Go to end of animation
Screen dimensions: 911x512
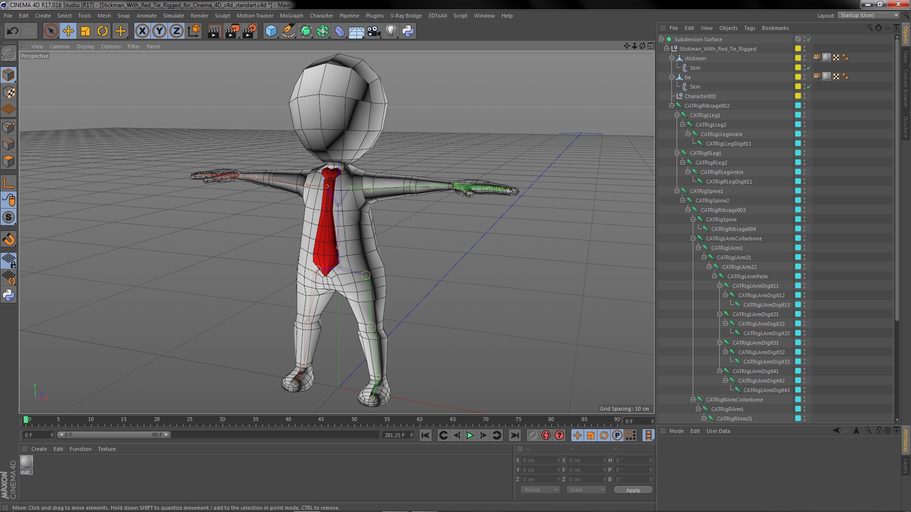(514, 435)
